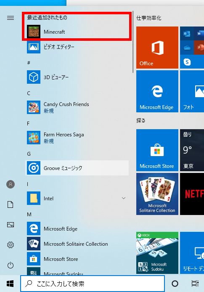Open the hamburger expand menu icon
The width and height of the screenshot is (204, 292).
(x=11, y=18)
